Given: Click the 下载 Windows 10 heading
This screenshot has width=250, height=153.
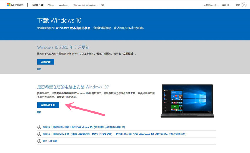Looking at the screenshot, I should tap(59, 20).
